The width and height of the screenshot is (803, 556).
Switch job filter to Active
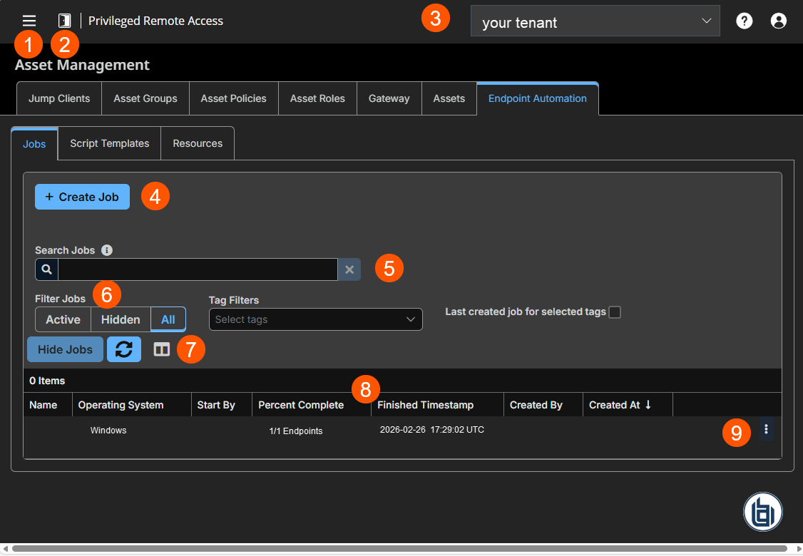63,319
